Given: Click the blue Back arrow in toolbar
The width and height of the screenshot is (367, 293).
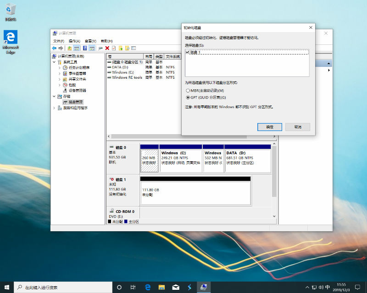Looking at the screenshot, I should [x=54, y=48].
